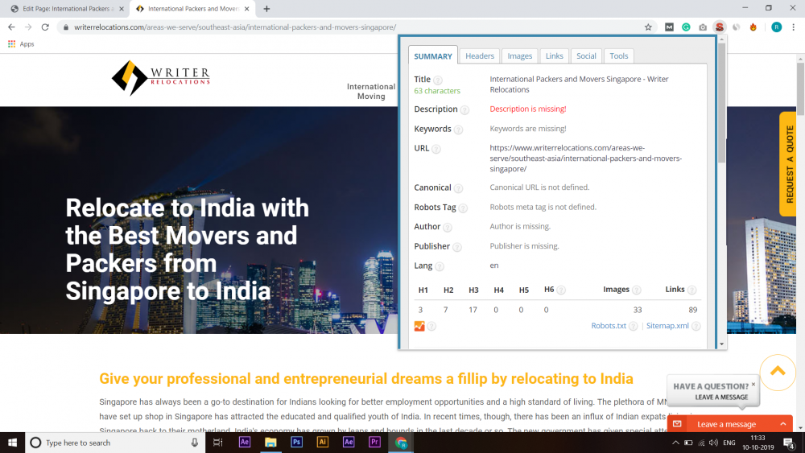Click the help icon beside Description
The height and width of the screenshot is (453, 805).
[464, 110]
